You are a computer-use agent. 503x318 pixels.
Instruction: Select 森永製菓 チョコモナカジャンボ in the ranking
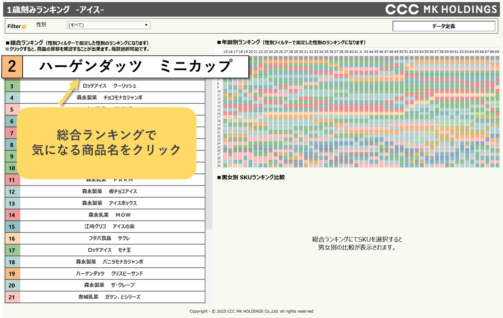[x=112, y=98]
